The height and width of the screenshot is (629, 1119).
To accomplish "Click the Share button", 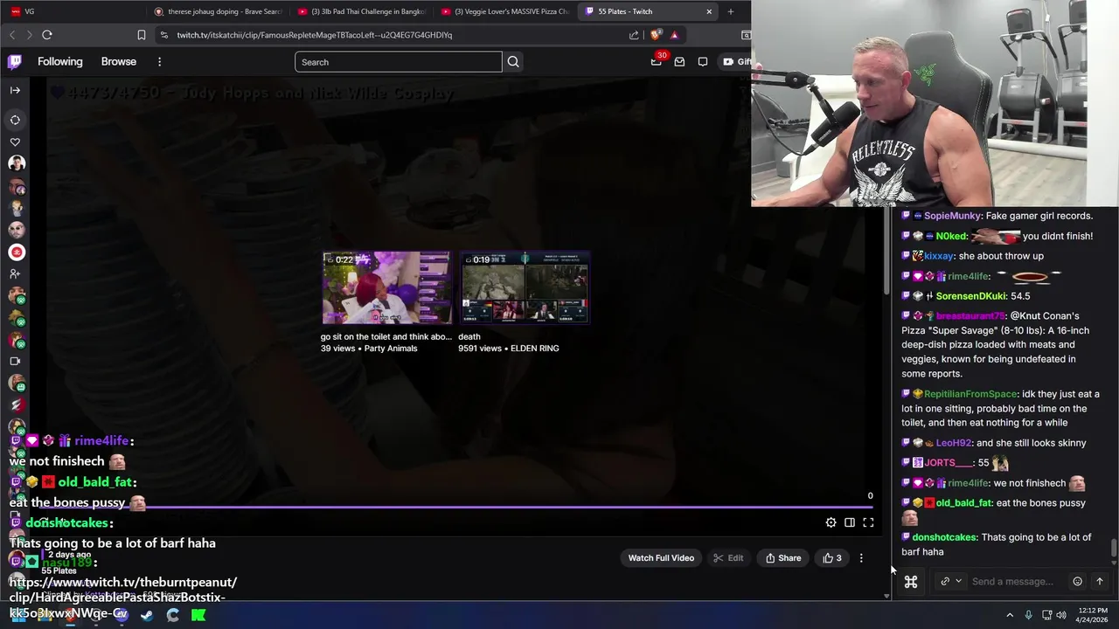I will point(783,558).
